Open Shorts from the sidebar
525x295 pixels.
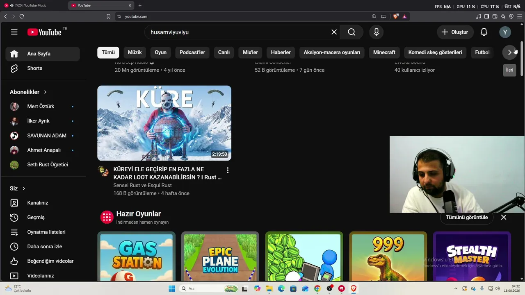click(43, 68)
